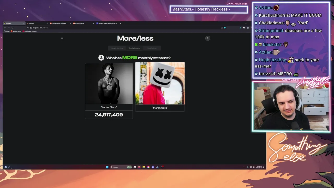This screenshot has width=334, height=188.
Task: Select the Spotify Streams game mode
Action: pos(134,48)
